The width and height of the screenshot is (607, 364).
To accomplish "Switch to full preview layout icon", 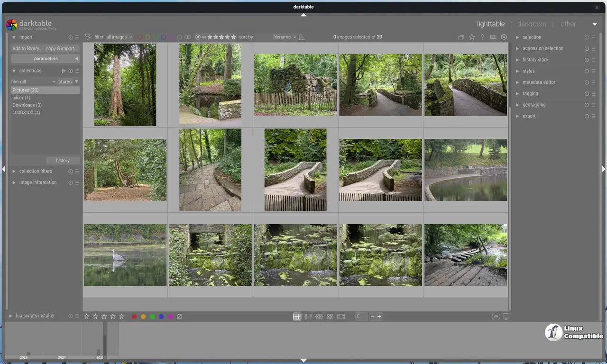I will (x=341, y=317).
